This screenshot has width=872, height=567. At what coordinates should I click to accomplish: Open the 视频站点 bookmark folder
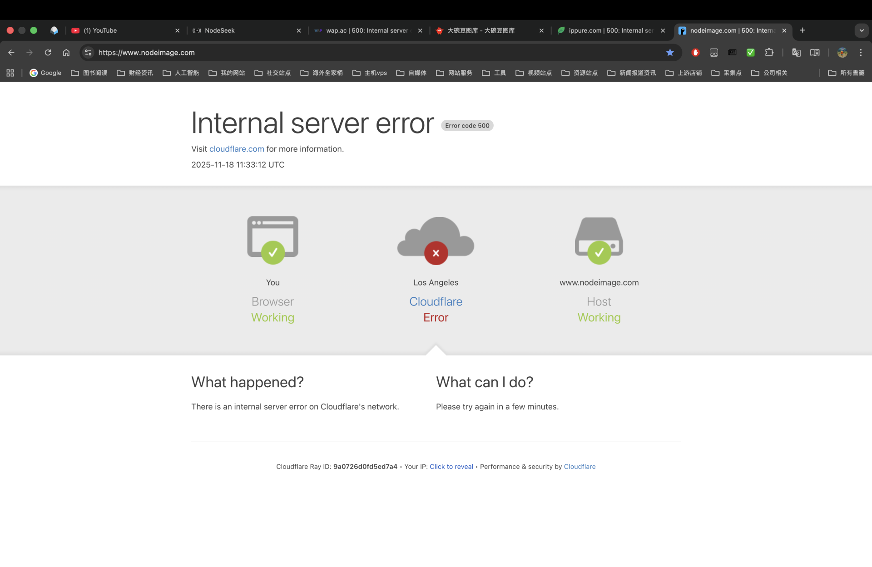click(x=534, y=73)
